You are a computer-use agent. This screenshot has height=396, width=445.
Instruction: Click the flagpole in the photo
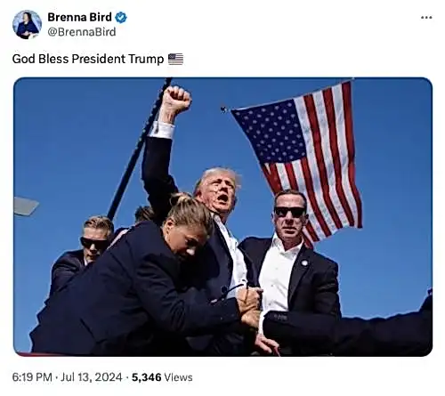point(138,149)
